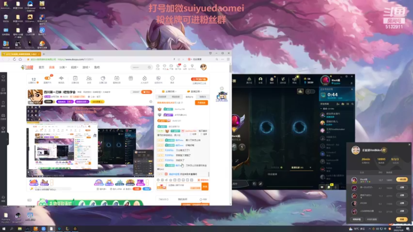Collapse the stream info with circle arrow
Viewport: 413px width, 232px height.
click(x=151, y=102)
